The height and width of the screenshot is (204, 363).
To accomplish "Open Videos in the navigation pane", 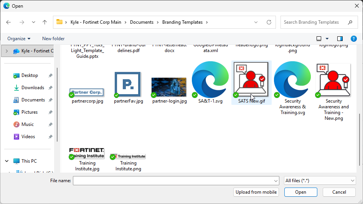I will coord(28,137).
